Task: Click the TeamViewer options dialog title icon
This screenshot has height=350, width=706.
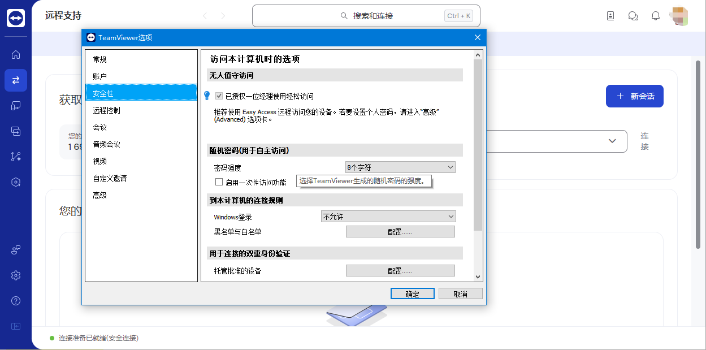Action: pos(91,38)
